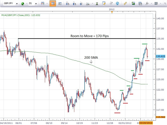
Task: Toggle the highlighted bid chart mode button
Action: 53,3
